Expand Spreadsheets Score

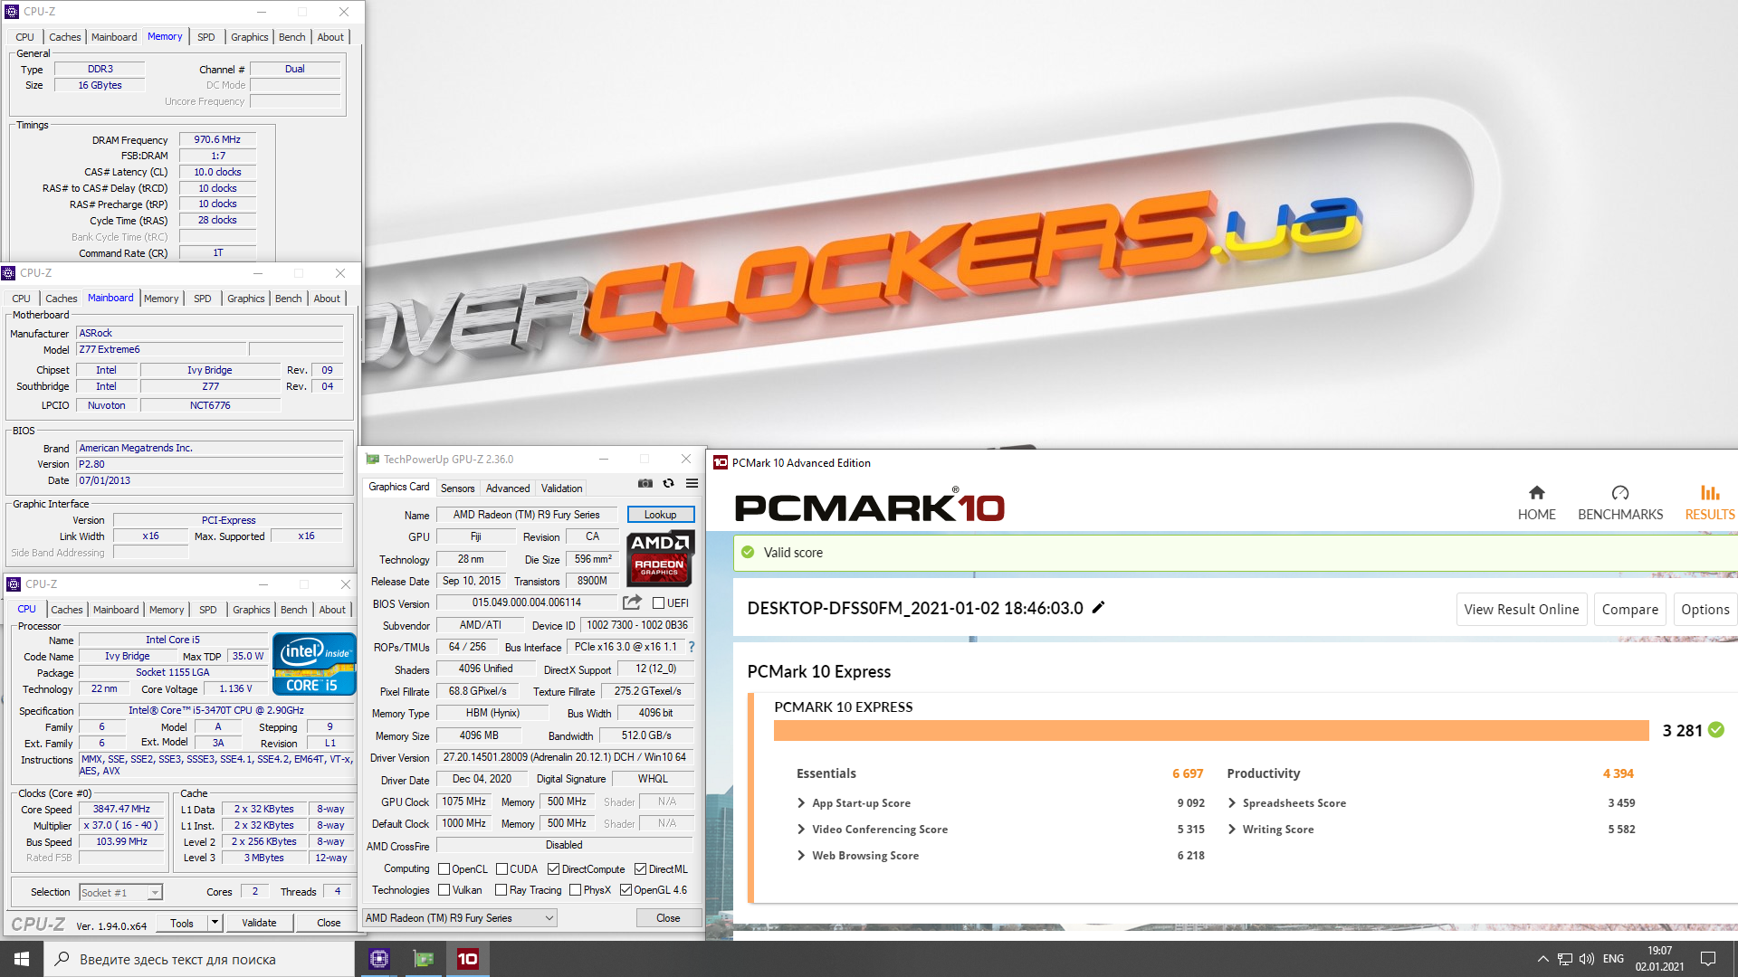tap(1232, 803)
